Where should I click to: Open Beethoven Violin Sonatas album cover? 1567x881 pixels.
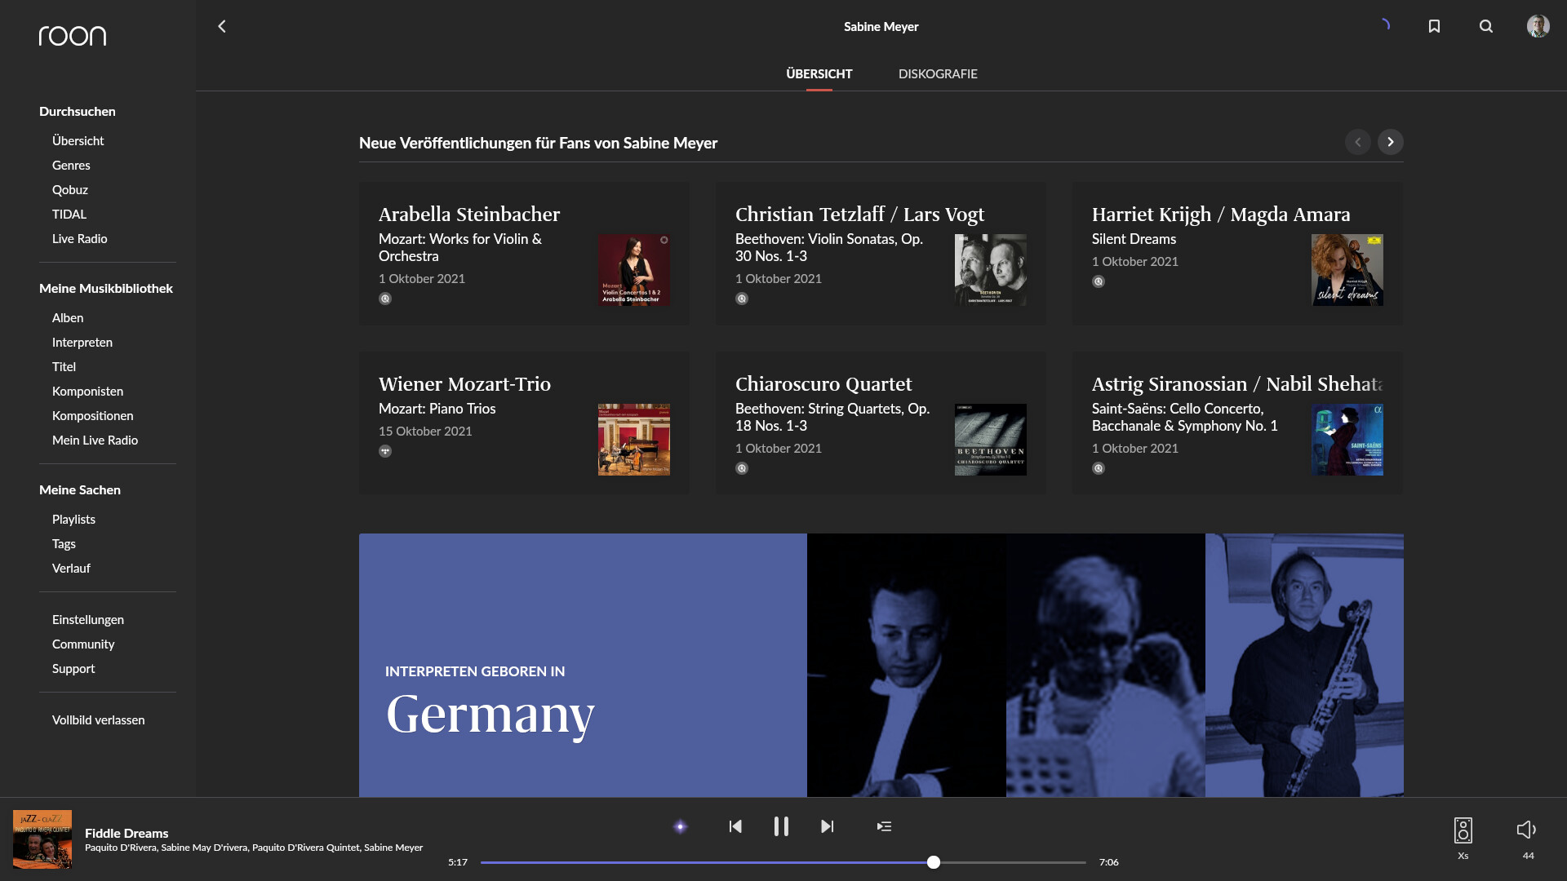click(x=991, y=270)
